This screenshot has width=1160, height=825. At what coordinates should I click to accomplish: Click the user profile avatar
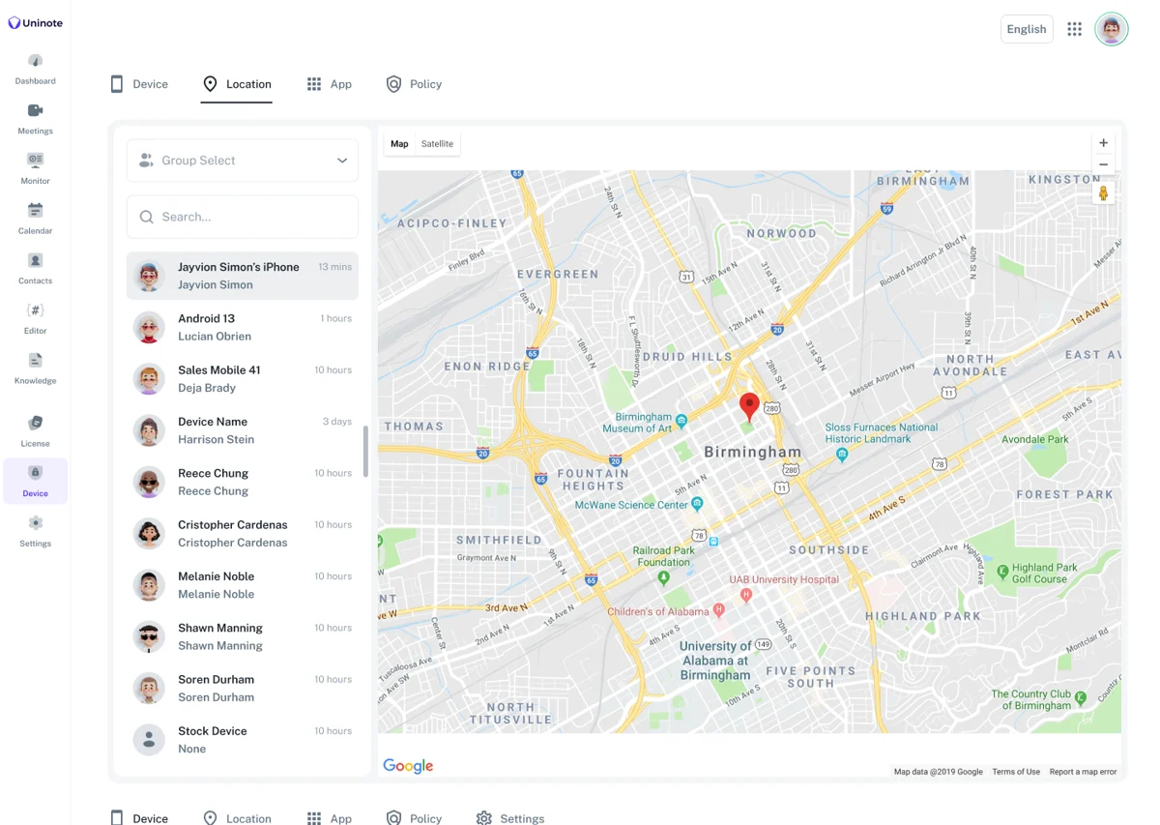[1112, 29]
